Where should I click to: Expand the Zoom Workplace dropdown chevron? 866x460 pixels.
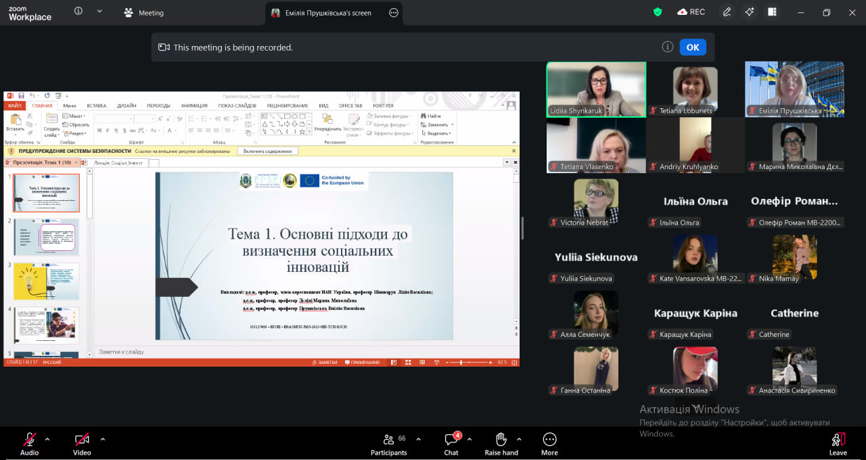[x=100, y=11]
